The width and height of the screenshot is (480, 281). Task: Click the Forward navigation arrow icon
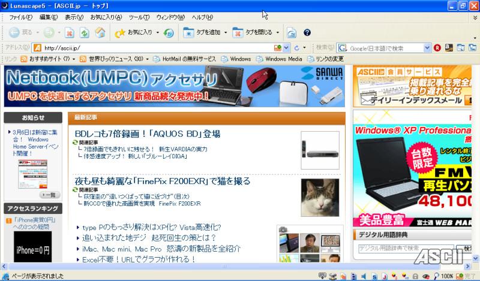49,32
